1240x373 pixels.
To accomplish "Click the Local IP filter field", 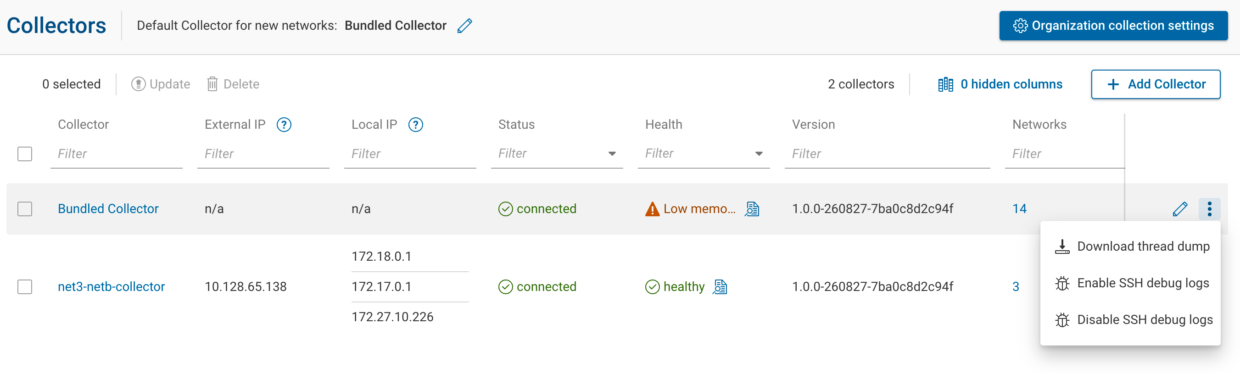I will (x=410, y=154).
